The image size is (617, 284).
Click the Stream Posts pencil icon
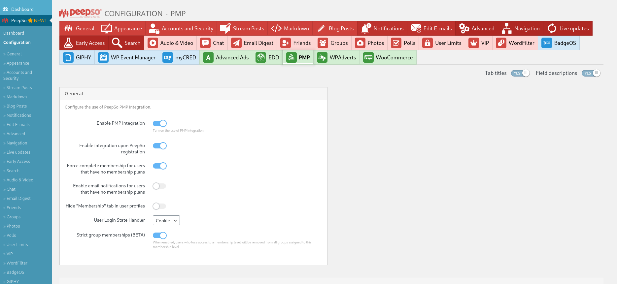tap(225, 28)
